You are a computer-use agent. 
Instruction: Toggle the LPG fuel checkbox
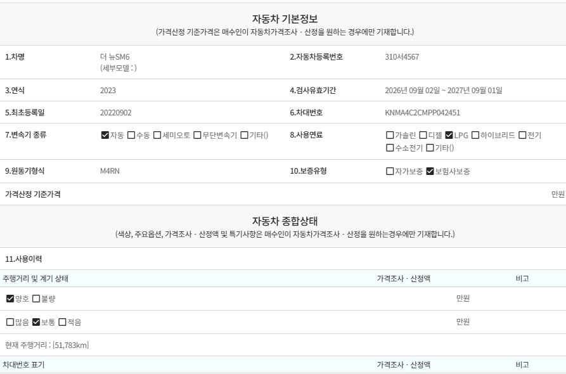coord(449,135)
